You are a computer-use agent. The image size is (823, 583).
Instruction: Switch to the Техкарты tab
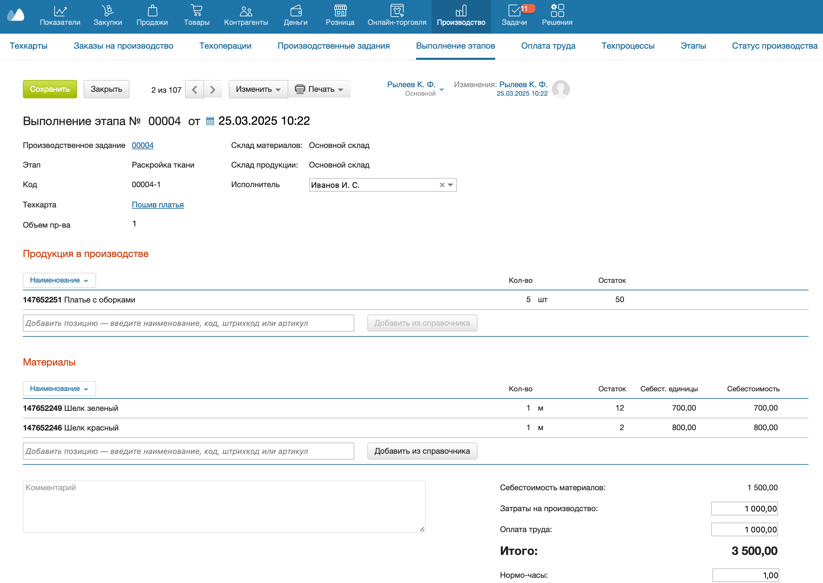[28, 46]
